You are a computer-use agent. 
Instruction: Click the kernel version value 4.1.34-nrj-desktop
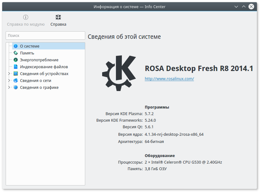tap(174, 135)
